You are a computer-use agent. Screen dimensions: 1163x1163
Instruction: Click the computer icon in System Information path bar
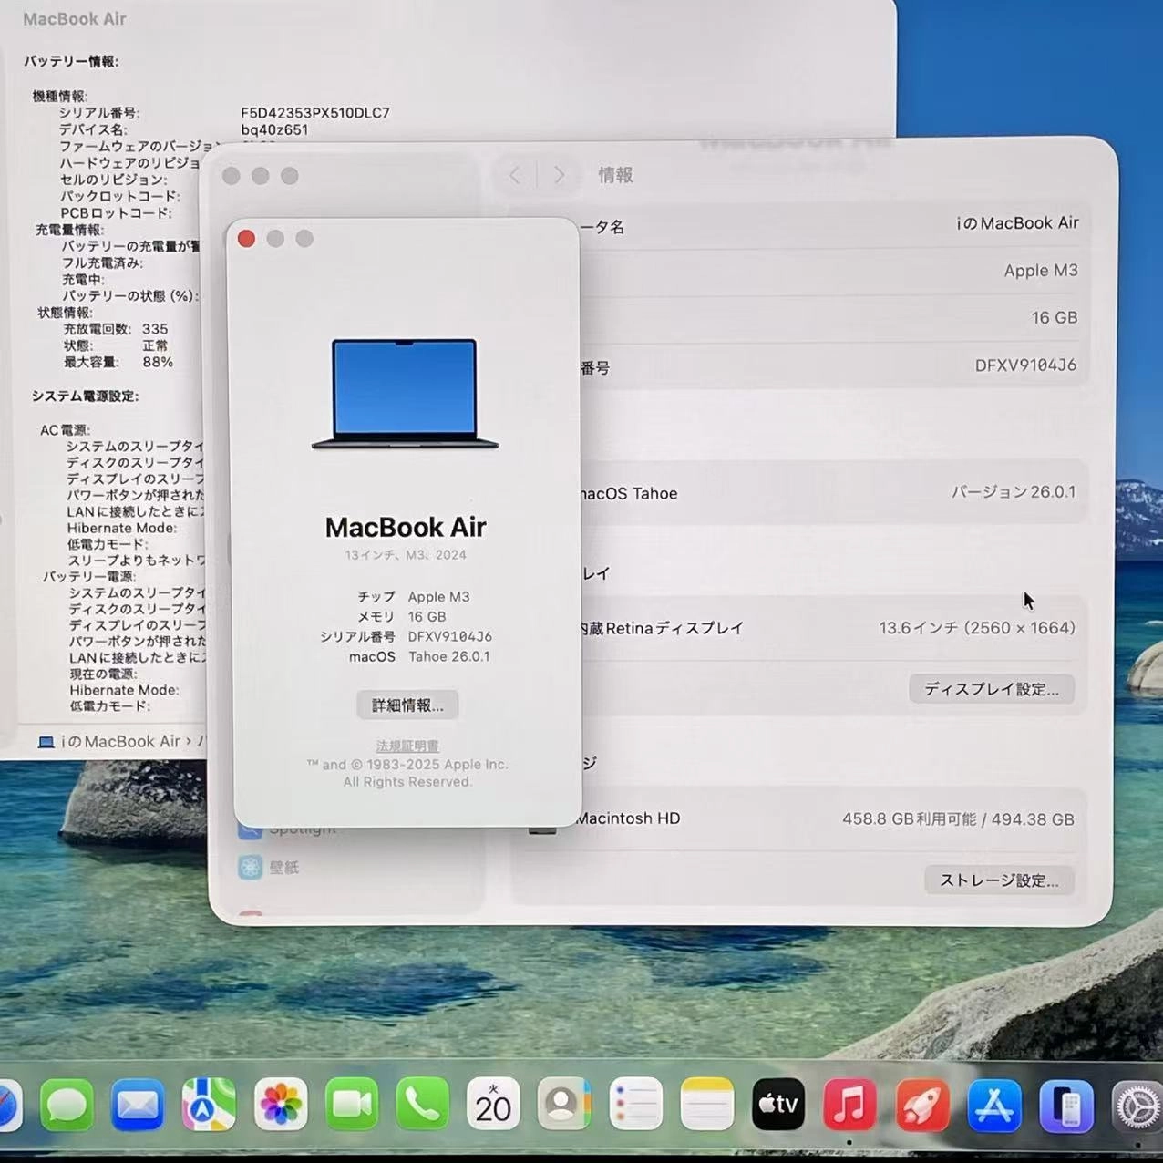46,742
